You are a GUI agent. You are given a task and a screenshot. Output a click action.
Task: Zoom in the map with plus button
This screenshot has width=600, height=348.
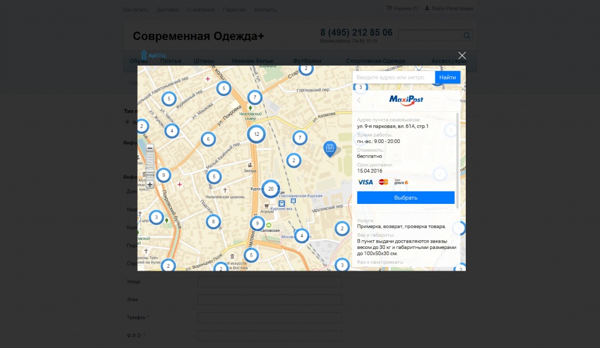coord(150,185)
